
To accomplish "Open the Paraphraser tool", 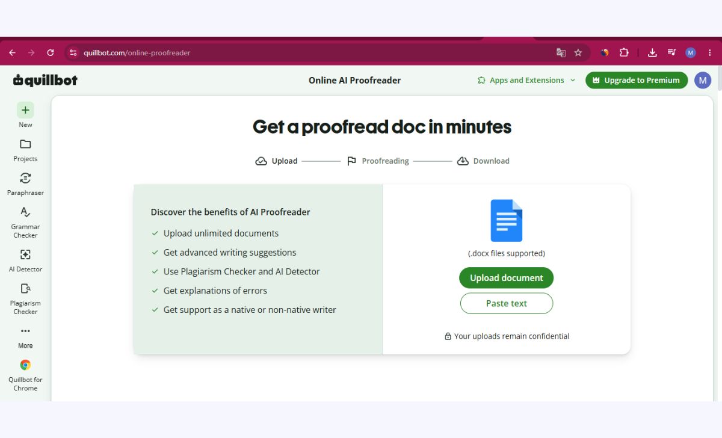I will pyautogui.click(x=25, y=184).
